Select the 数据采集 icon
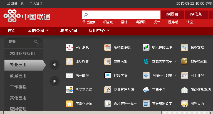Viewport: 213px width, 114px height. pyautogui.click(x=108, y=61)
